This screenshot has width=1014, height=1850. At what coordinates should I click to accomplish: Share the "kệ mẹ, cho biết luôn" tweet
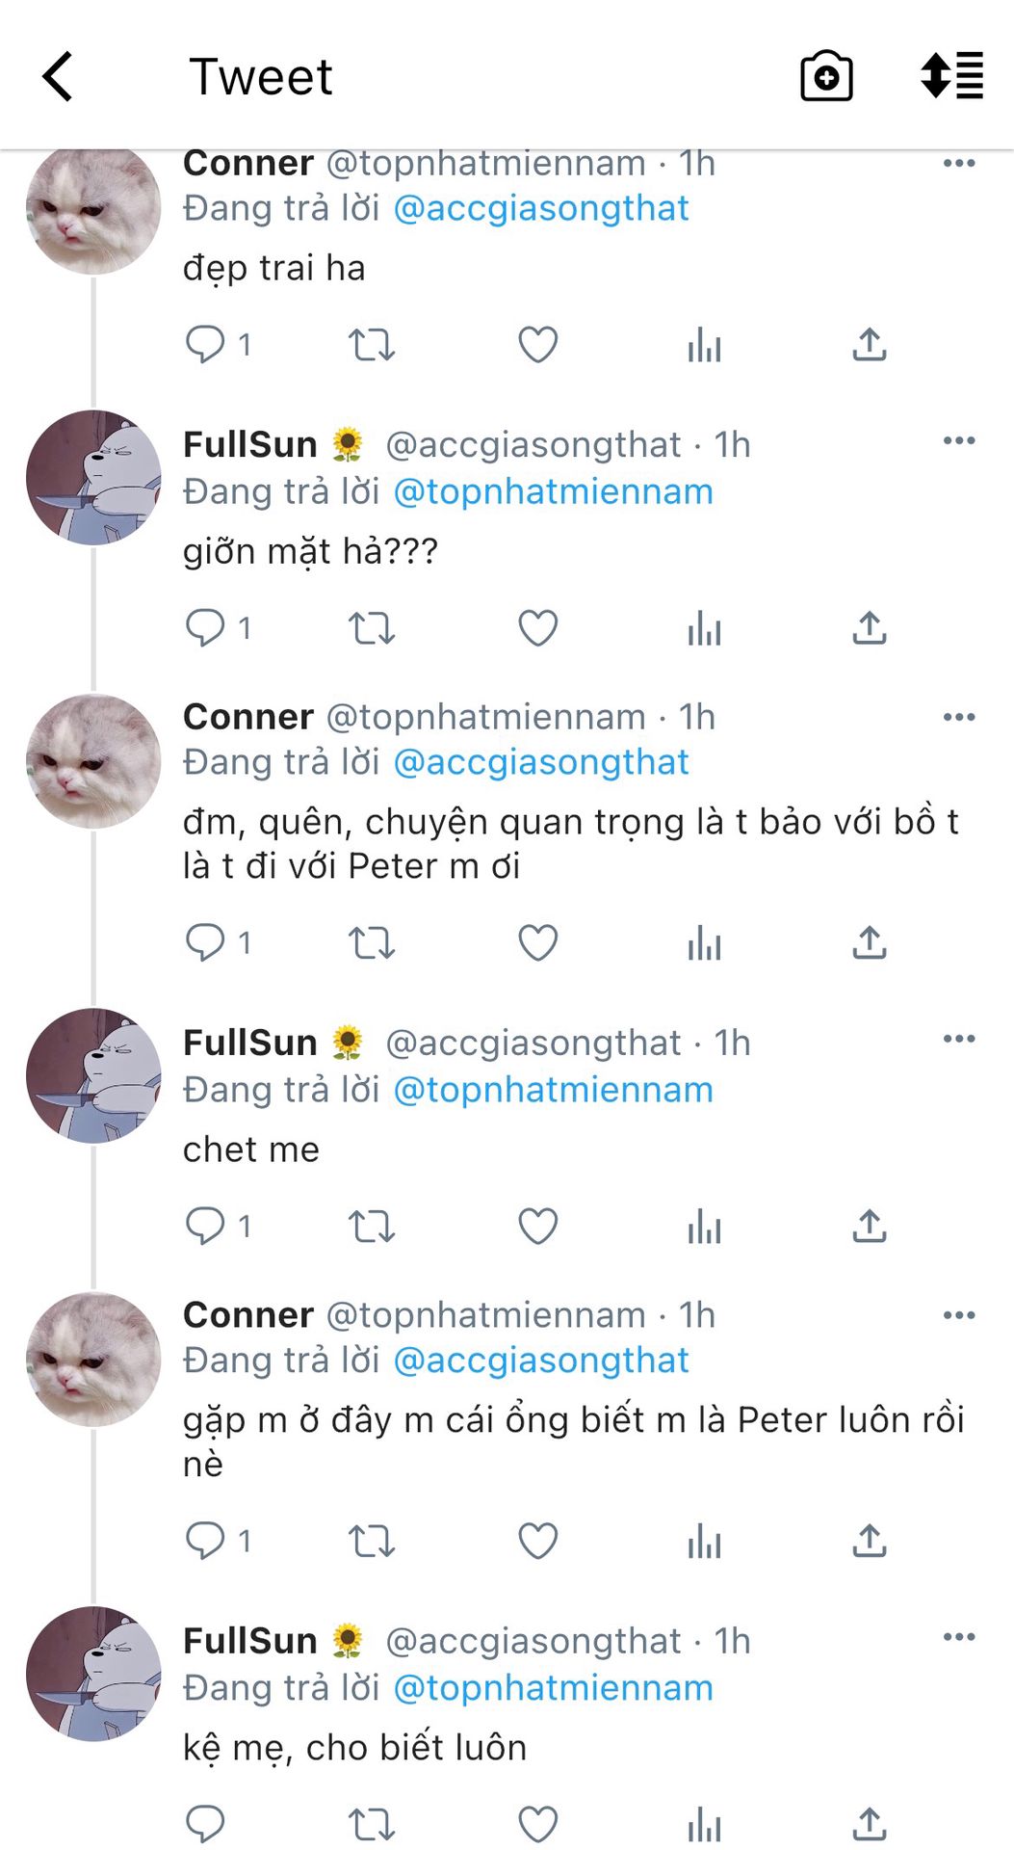coord(869,1823)
